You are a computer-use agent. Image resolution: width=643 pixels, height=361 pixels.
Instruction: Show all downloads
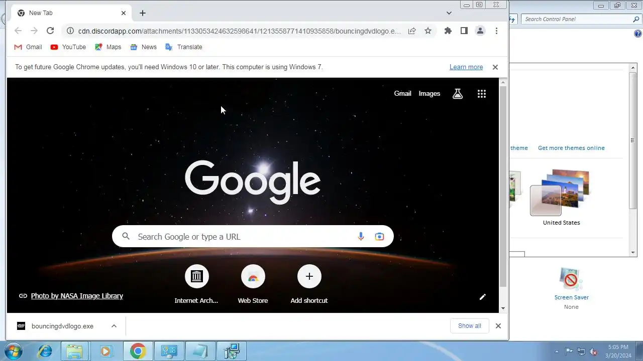[x=470, y=326]
